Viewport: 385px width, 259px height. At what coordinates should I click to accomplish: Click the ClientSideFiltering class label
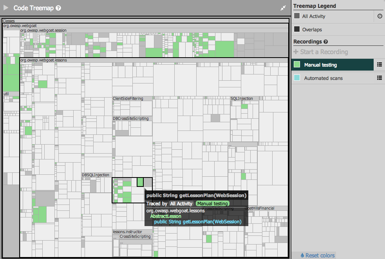coord(128,99)
